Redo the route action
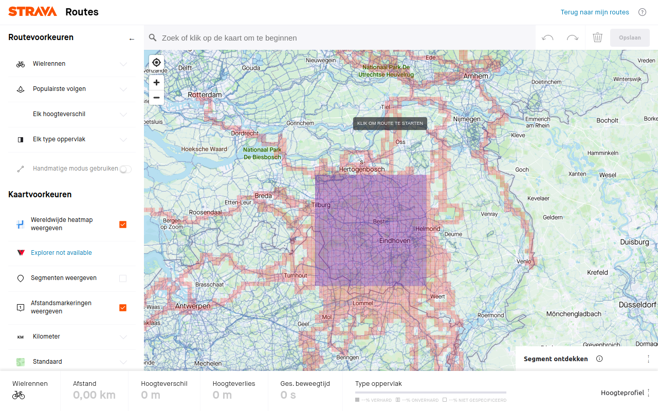658x411 pixels. click(x=572, y=38)
